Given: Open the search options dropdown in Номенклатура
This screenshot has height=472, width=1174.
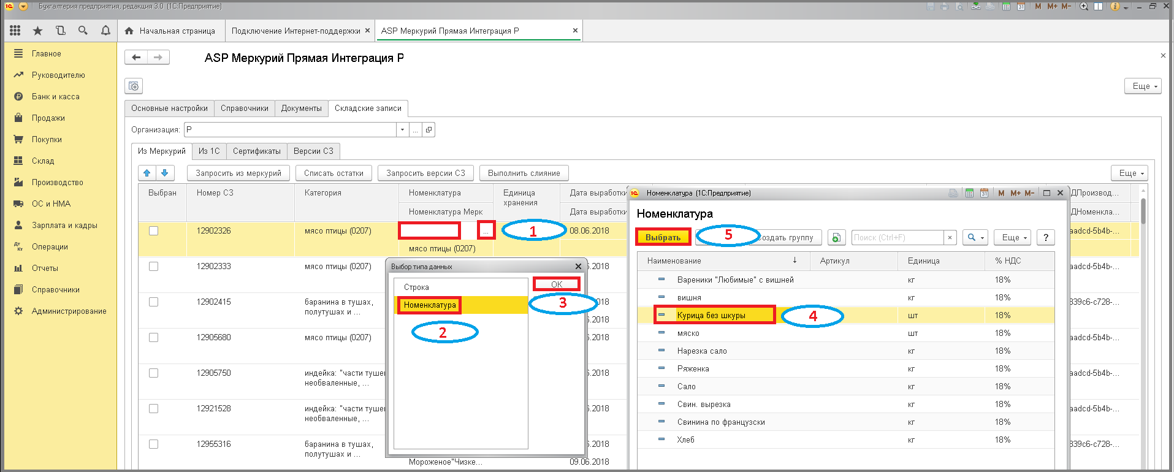Looking at the screenshot, I should coord(975,237).
